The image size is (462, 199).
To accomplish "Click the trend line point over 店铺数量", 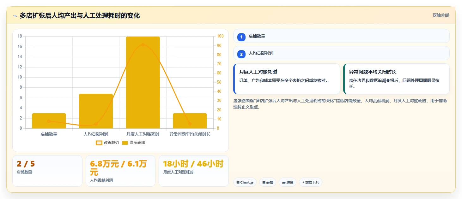I will [x=49, y=121].
